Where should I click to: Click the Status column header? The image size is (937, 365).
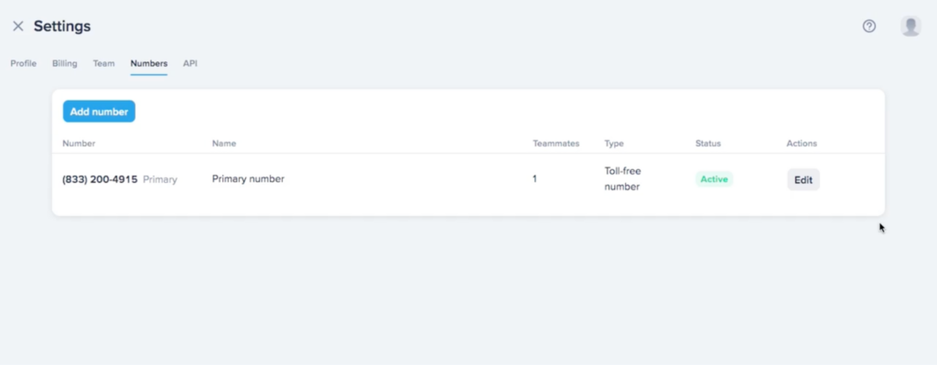click(x=708, y=144)
